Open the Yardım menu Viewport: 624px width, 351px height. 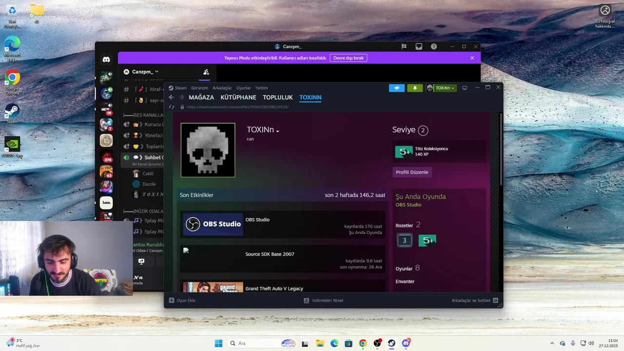tap(262, 88)
